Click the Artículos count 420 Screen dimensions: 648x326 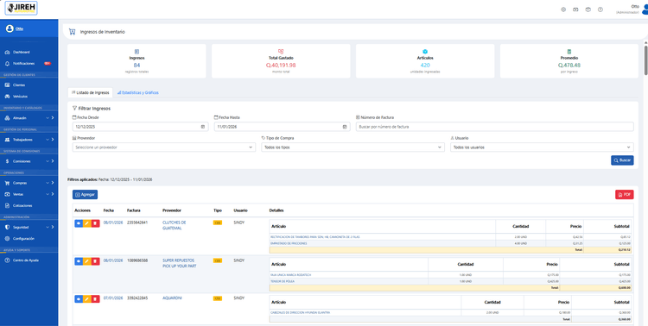(425, 66)
